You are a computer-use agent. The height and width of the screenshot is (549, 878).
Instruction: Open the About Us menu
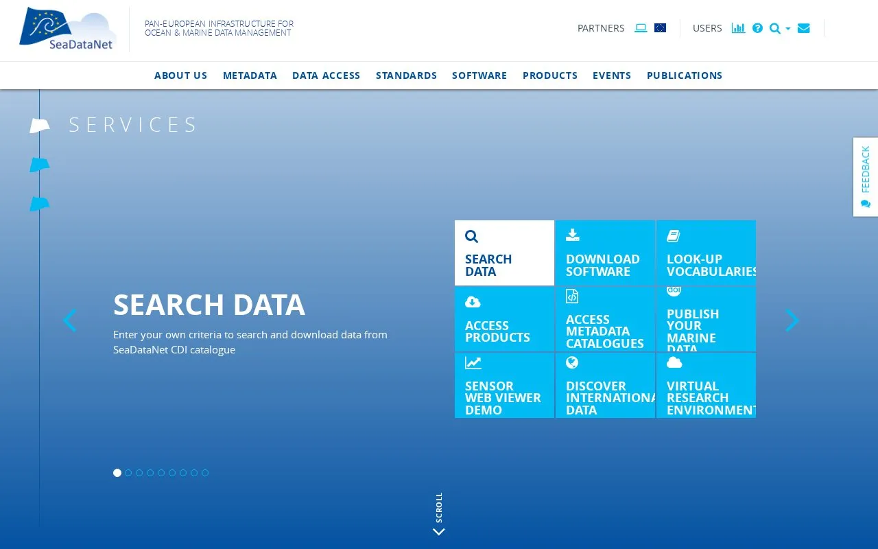coord(181,75)
